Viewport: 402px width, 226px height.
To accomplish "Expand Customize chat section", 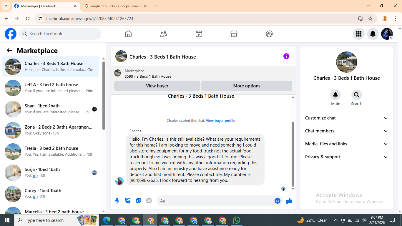I will point(347,118).
